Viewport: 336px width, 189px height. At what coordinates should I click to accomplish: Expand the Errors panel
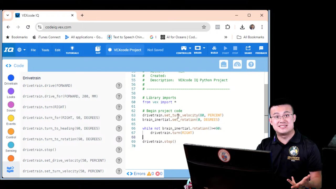pos(144,174)
